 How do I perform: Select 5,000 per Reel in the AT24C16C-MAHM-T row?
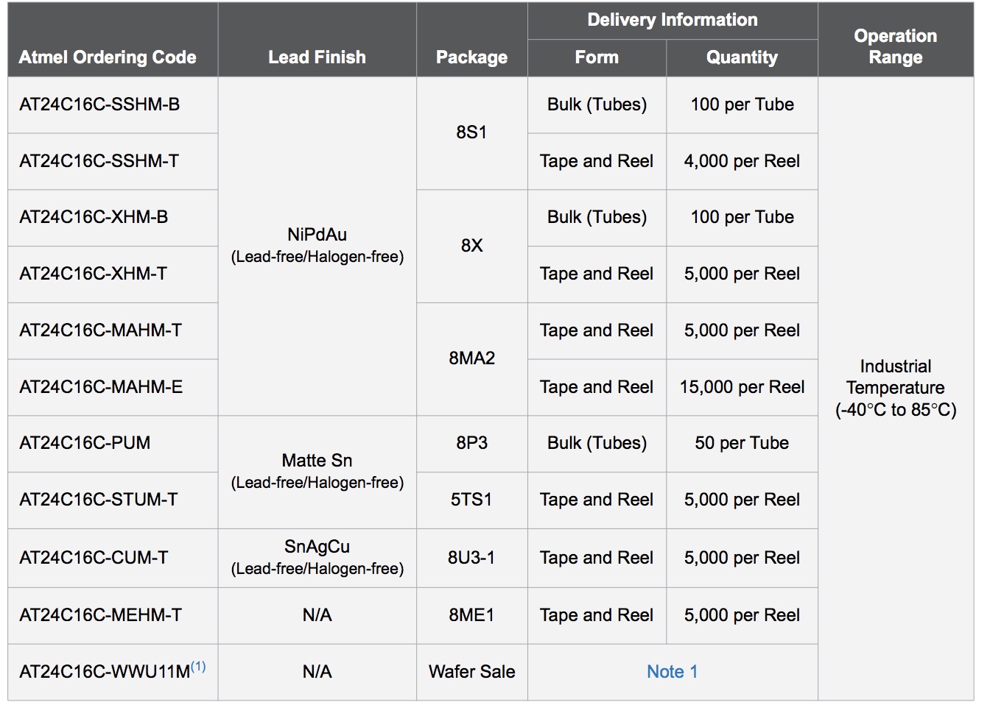pos(742,330)
